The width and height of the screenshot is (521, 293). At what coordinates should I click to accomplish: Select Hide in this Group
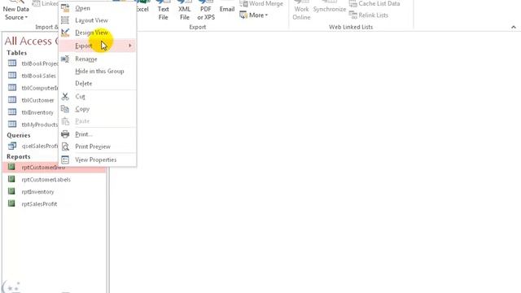point(97,71)
